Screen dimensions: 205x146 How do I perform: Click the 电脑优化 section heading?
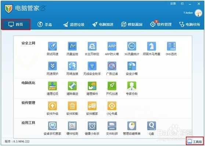pos(28,83)
